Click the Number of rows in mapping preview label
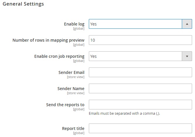The width and height of the screenshot is (195, 137). [x=48, y=40]
